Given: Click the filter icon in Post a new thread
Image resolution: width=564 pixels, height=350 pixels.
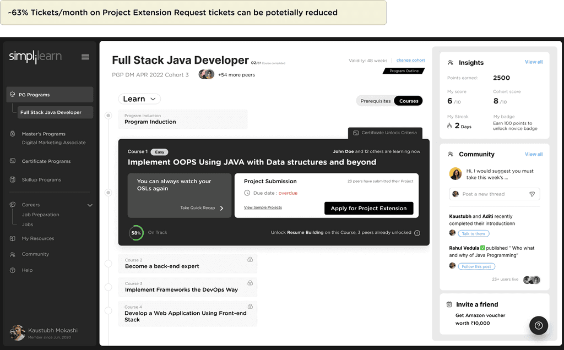Looking at the screenshot, I should tap(532, 194).
